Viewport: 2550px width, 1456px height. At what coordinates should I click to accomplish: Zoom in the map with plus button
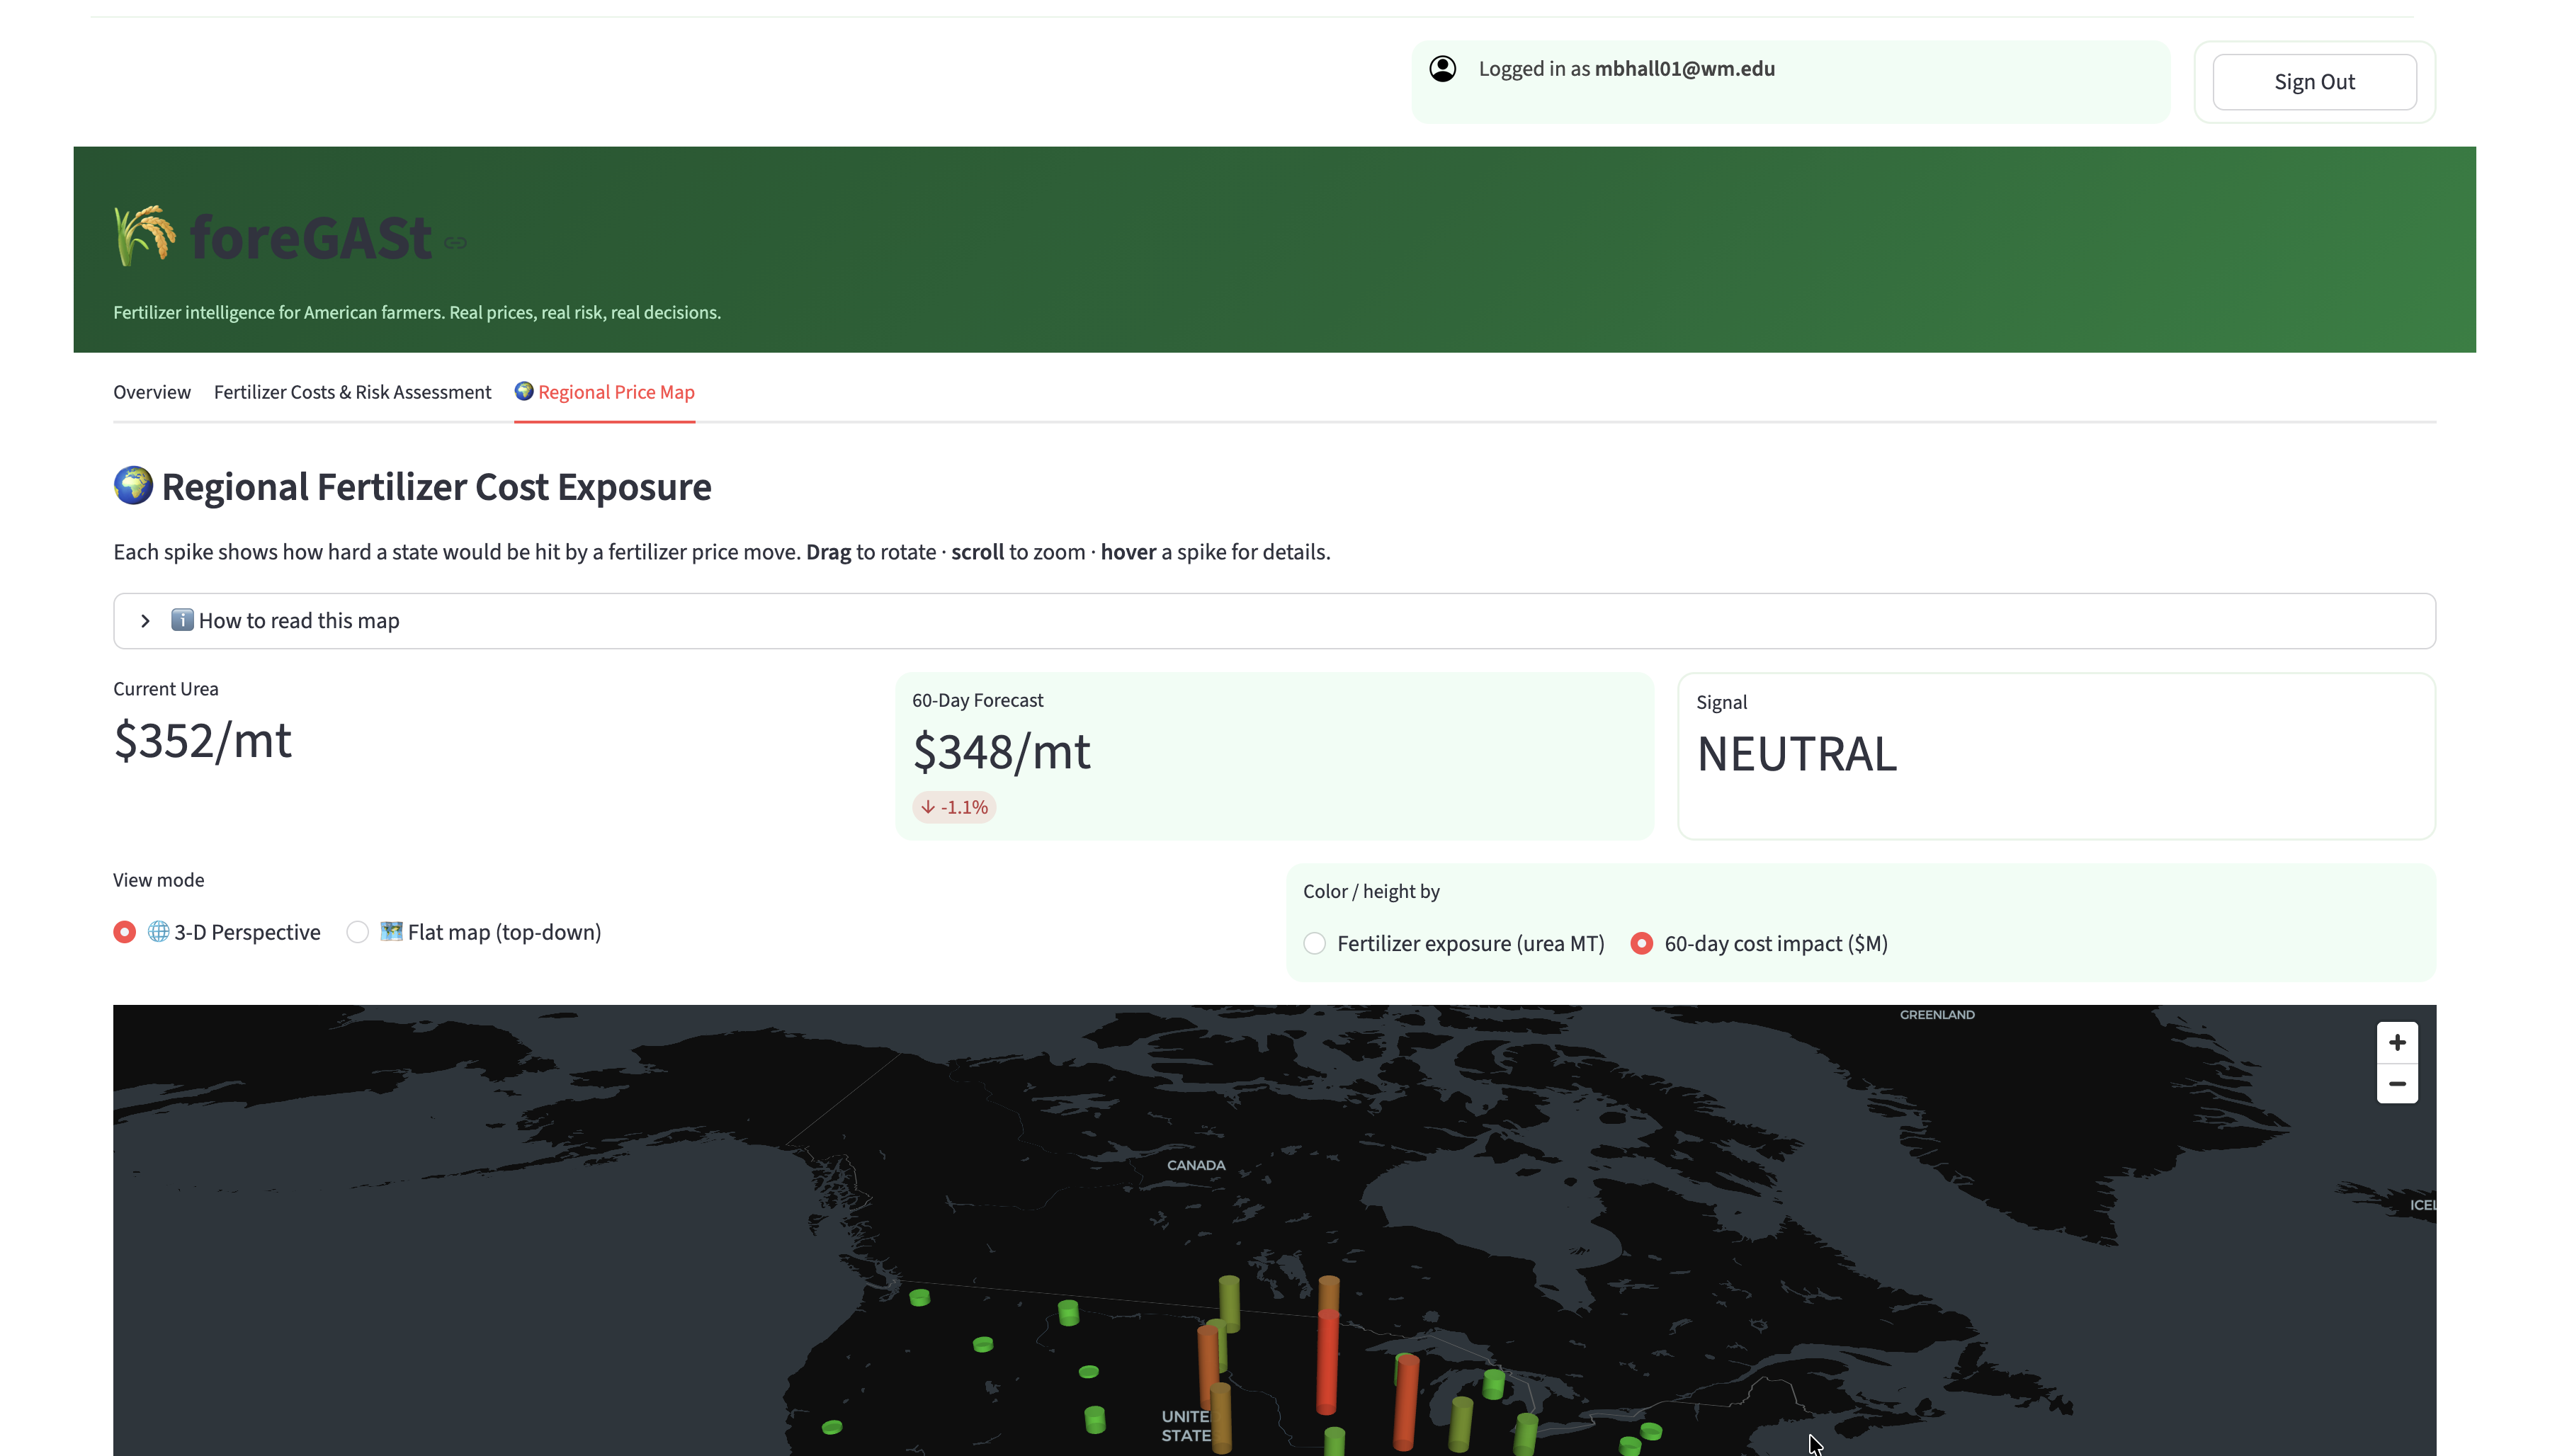2396,1042
